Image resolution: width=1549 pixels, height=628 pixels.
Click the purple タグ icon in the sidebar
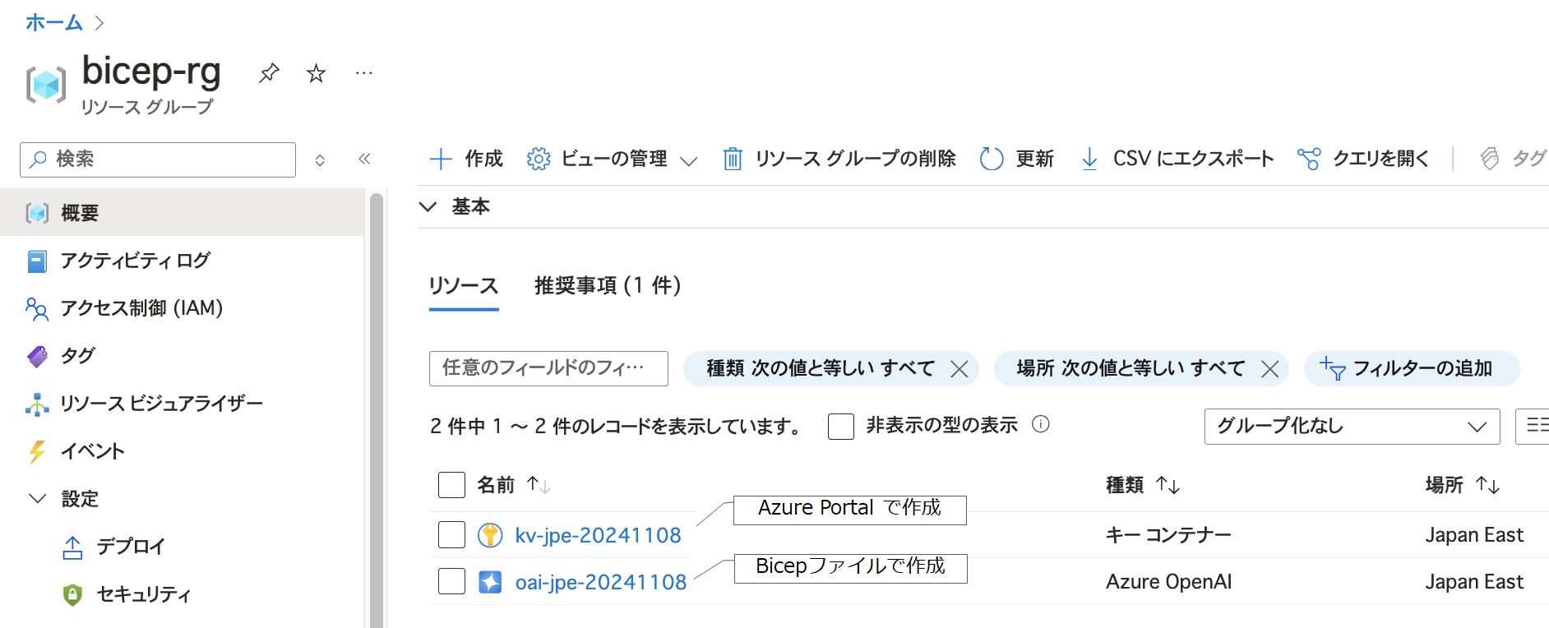[x=37, y=356]
